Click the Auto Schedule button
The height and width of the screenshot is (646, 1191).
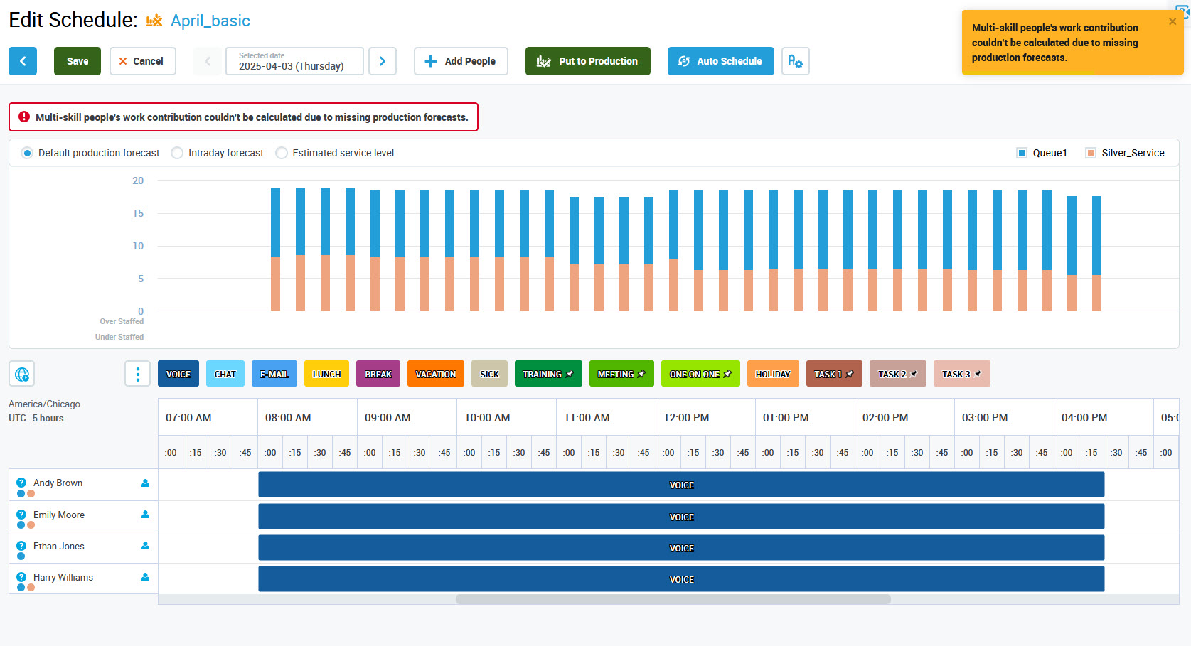[720, 61]
